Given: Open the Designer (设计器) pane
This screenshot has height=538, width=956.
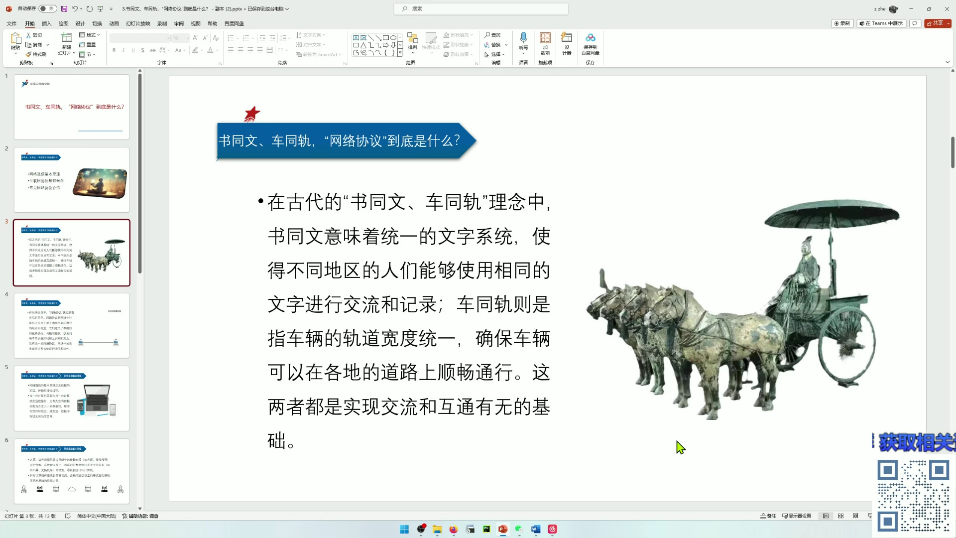Looking at the screenshot, I should 567,44.
